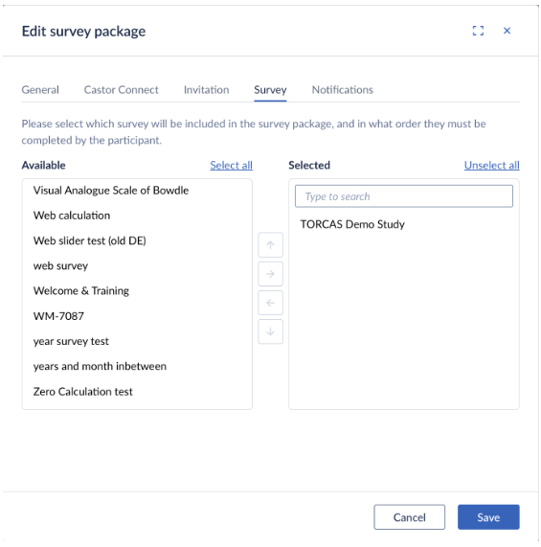This screenshot has width=541, height=547.
Task: Click the move up arrow button
Action: pos(270,245)
